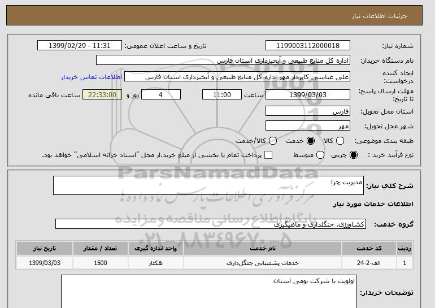The height and width of the screenshot is (308, 435).
Task: Select the کالا/خدمت radio button
Action: [273, 141]
